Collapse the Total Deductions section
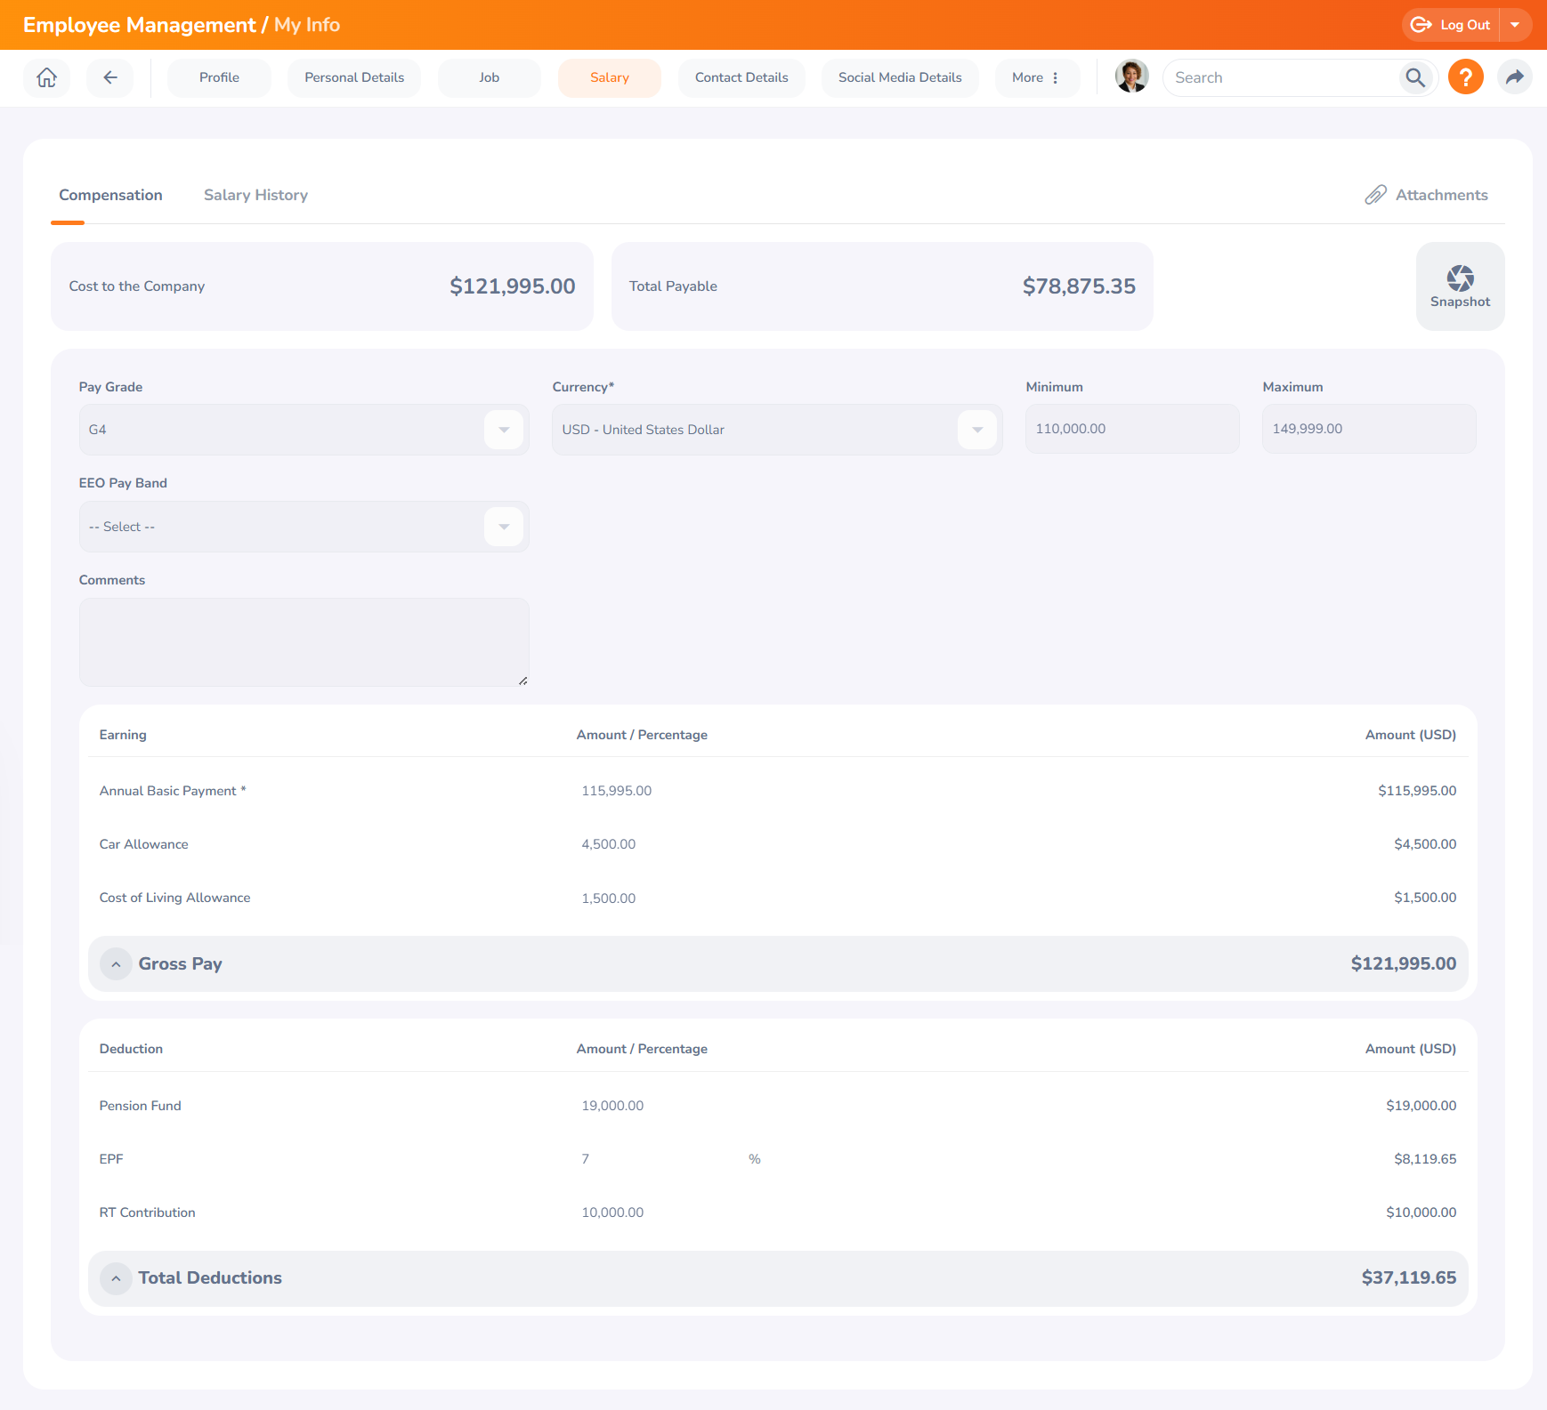The width and height of the screenshot is (1547, 1410). (116, 1278)
